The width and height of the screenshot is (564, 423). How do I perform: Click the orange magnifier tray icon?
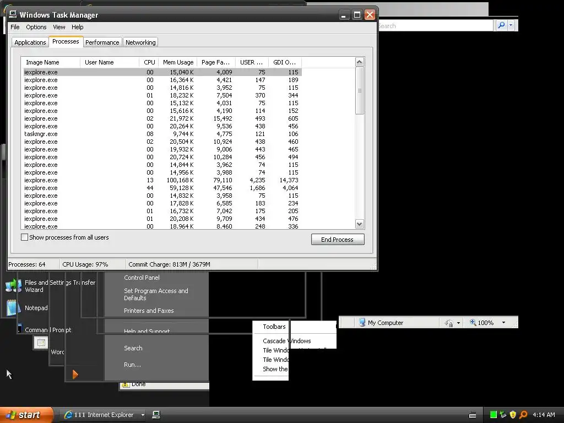[523, 415]
